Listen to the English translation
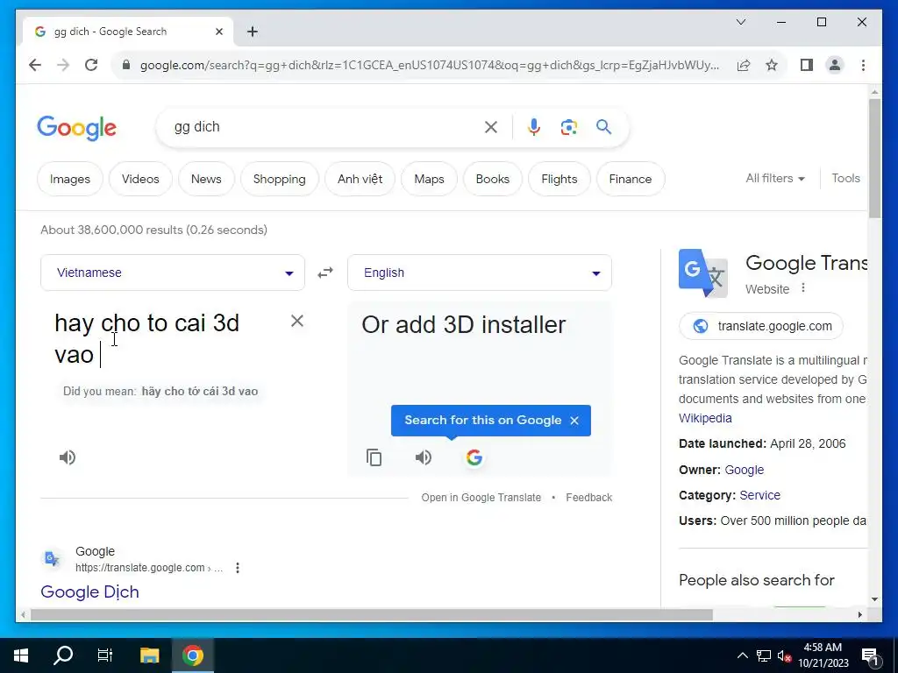The width and height of the screenshot is (898, 673). [x=424, y=457]
